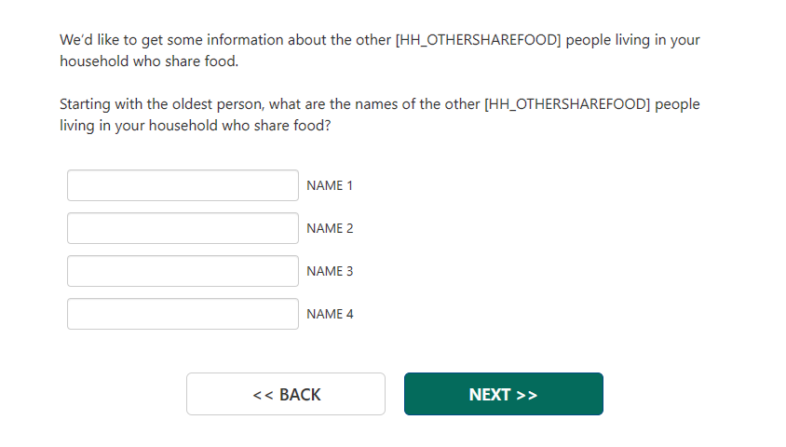Screen dimensions: 786x447
Task: Click the "NAME 4" label text
Action: point(330,314)
